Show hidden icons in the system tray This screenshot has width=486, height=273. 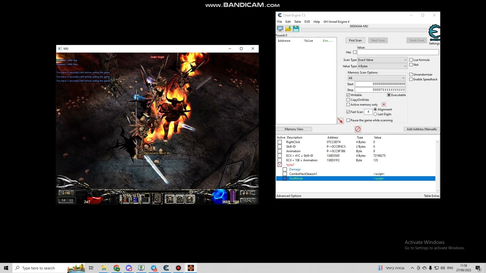(x=412, y=268)
